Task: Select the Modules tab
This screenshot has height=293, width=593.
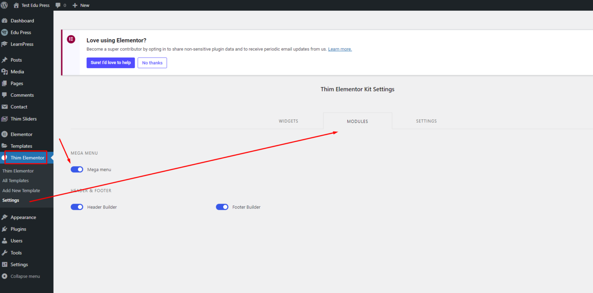Action: [x=357, y=121]
